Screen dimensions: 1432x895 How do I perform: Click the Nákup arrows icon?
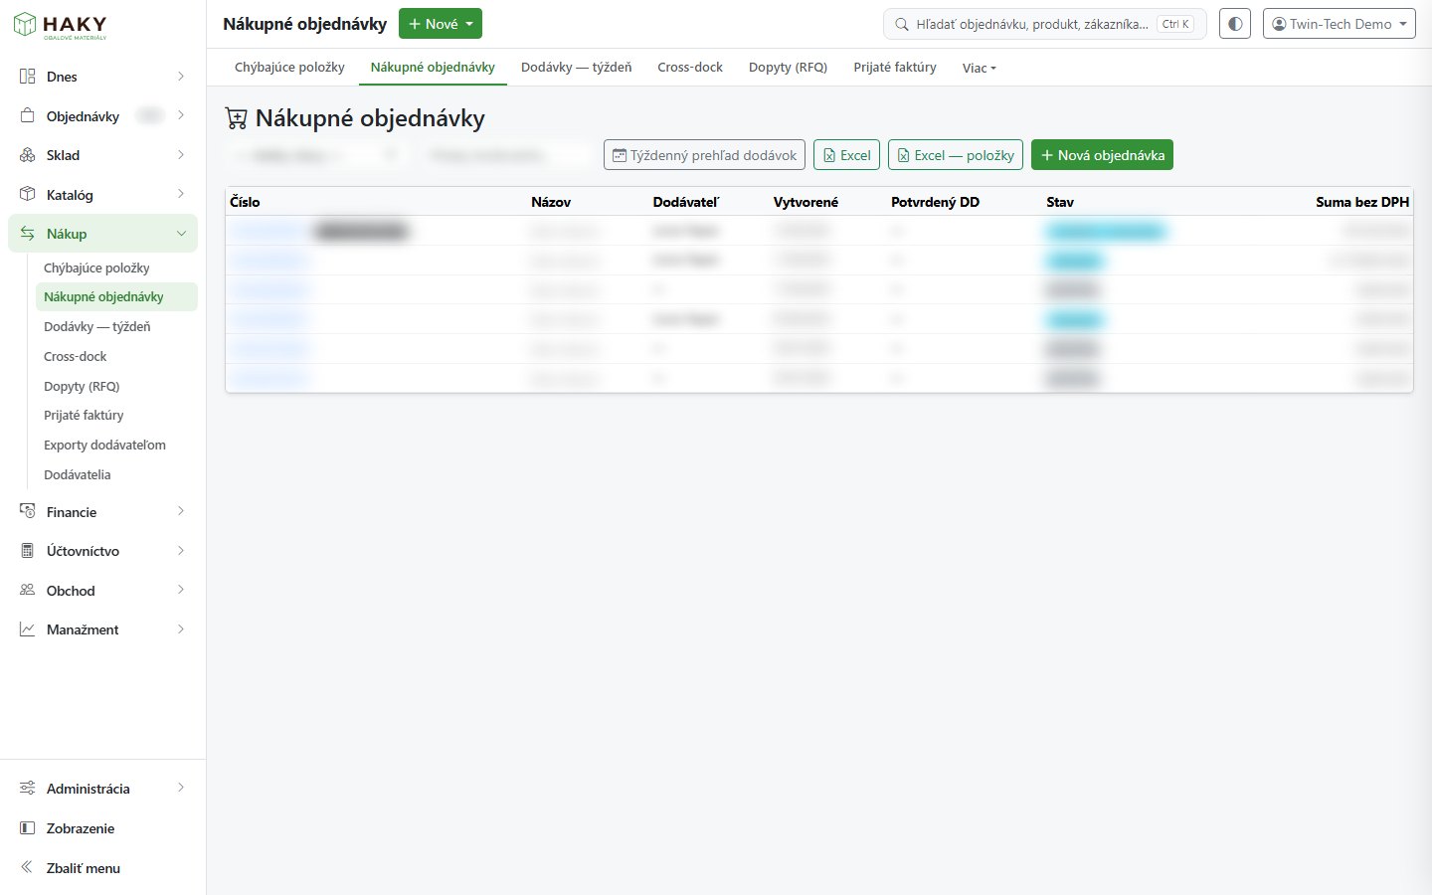[28, 234]
